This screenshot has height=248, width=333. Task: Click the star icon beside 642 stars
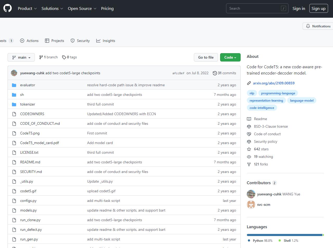249,149
